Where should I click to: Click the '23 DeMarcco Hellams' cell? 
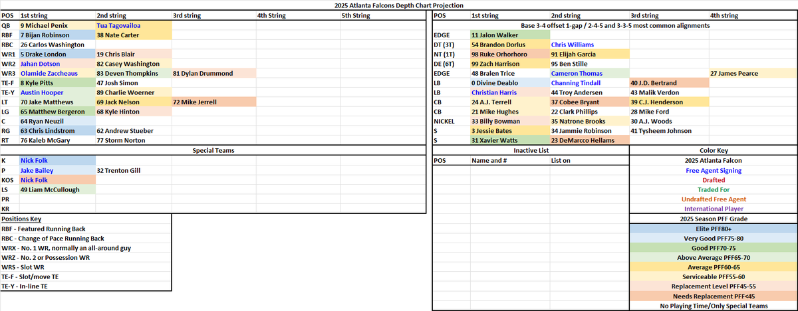[x=589, y=141]
